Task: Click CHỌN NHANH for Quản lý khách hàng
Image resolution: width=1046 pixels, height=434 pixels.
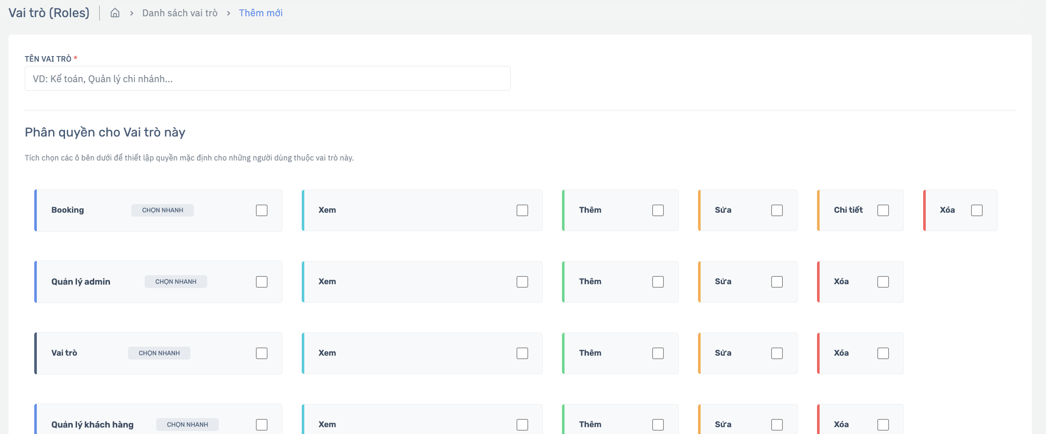Action: coord(187,425)
